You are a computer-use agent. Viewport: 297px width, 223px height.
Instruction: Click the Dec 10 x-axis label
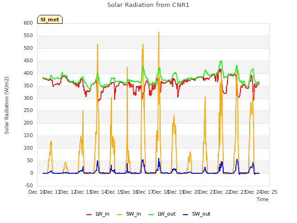pyautogui.click(x=37, y=192)
